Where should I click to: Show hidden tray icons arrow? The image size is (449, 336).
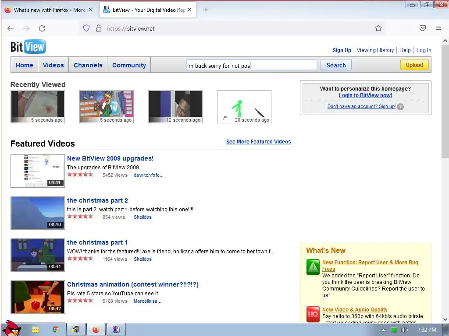tap(383, 330)
